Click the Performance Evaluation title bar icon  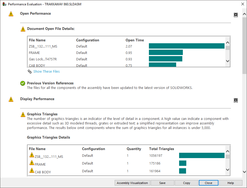(5, 4)
